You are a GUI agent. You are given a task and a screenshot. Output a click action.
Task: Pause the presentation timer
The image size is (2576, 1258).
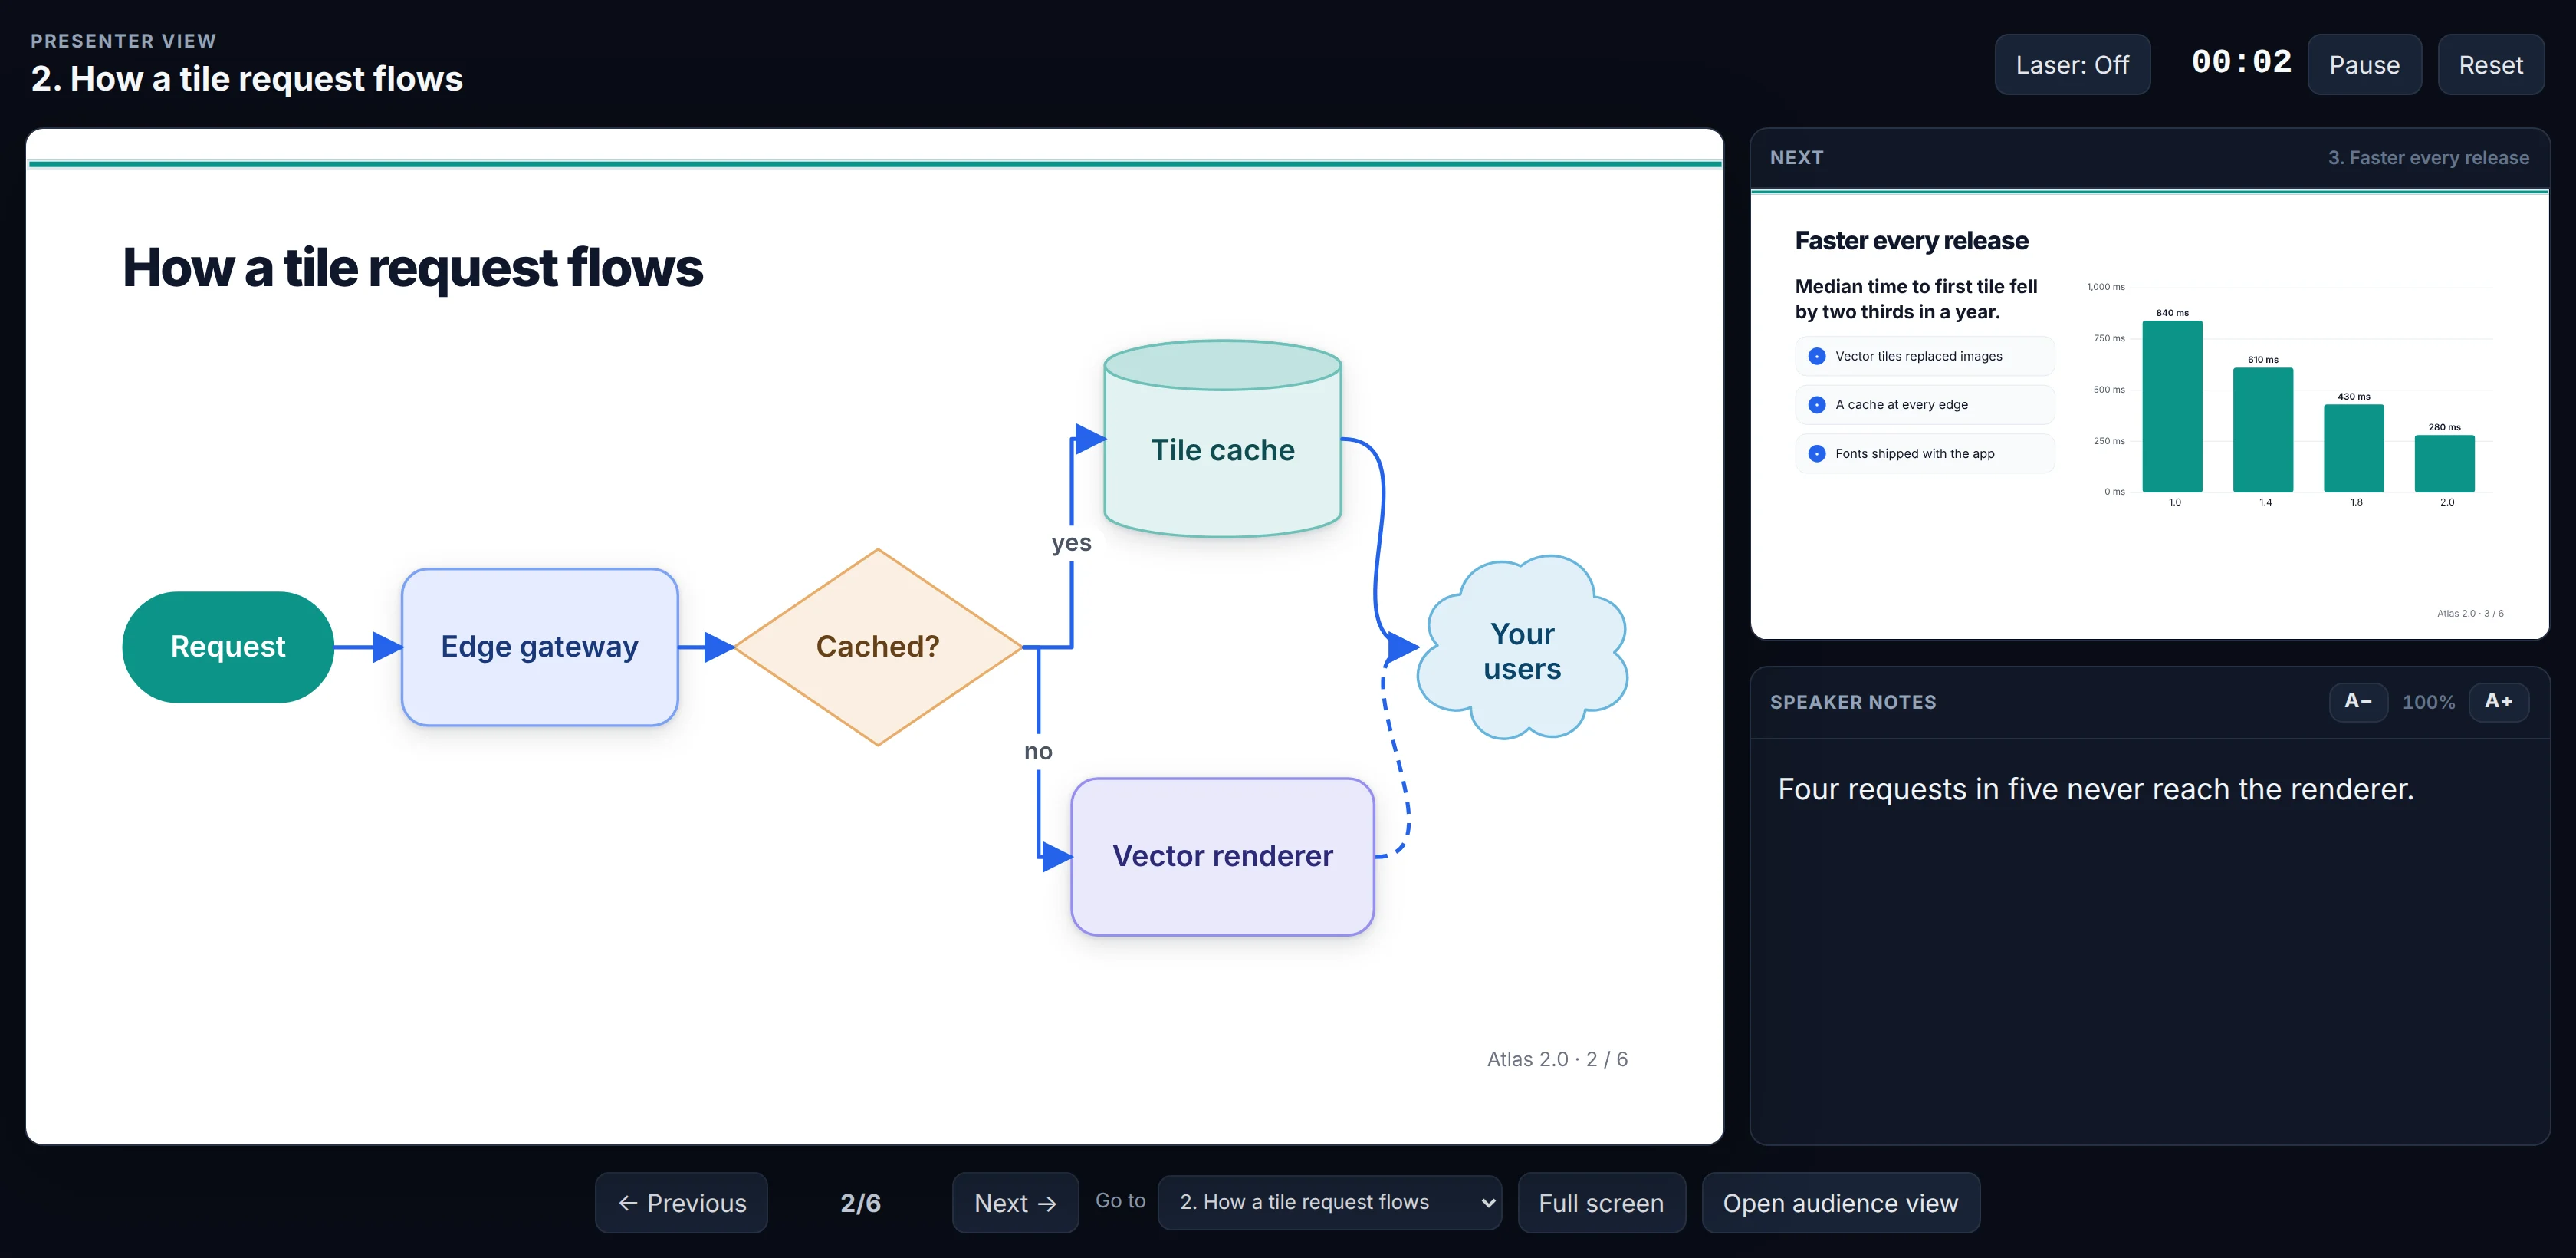pos(2364,65)
